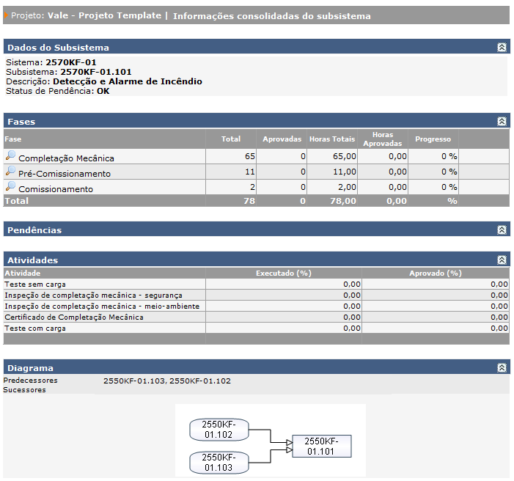Click hours value 11,00
514x481 pixels.
pyautogui.click(x=345, y=172)
